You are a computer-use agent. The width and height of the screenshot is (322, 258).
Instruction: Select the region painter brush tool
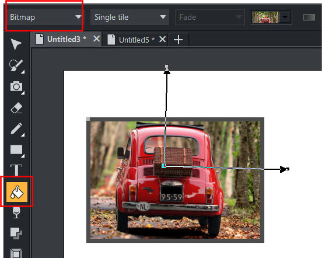(16, 65)
